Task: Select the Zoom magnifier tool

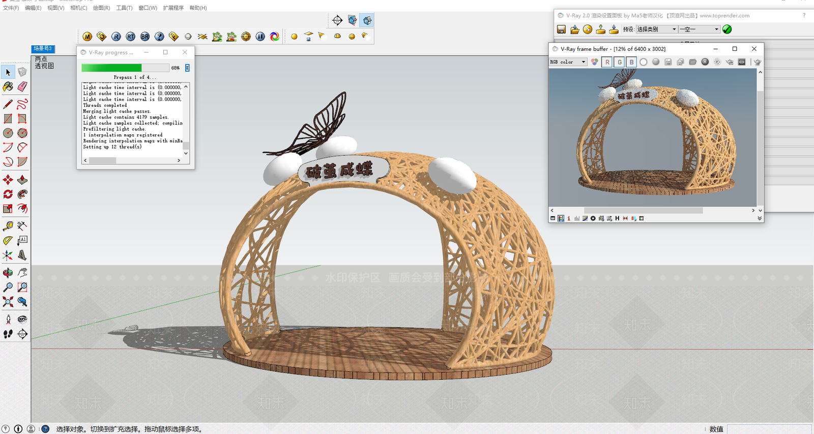Action: pos(8,287)
